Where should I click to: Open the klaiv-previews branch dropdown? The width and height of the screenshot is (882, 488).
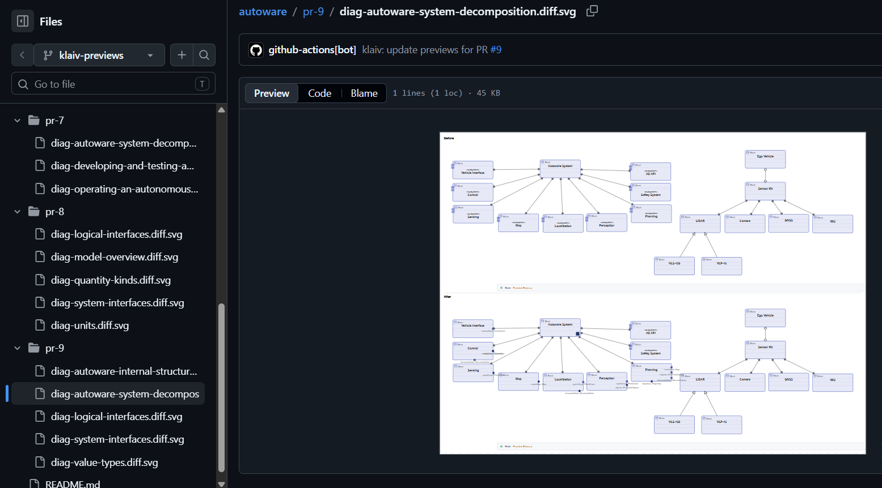point(99,55)
